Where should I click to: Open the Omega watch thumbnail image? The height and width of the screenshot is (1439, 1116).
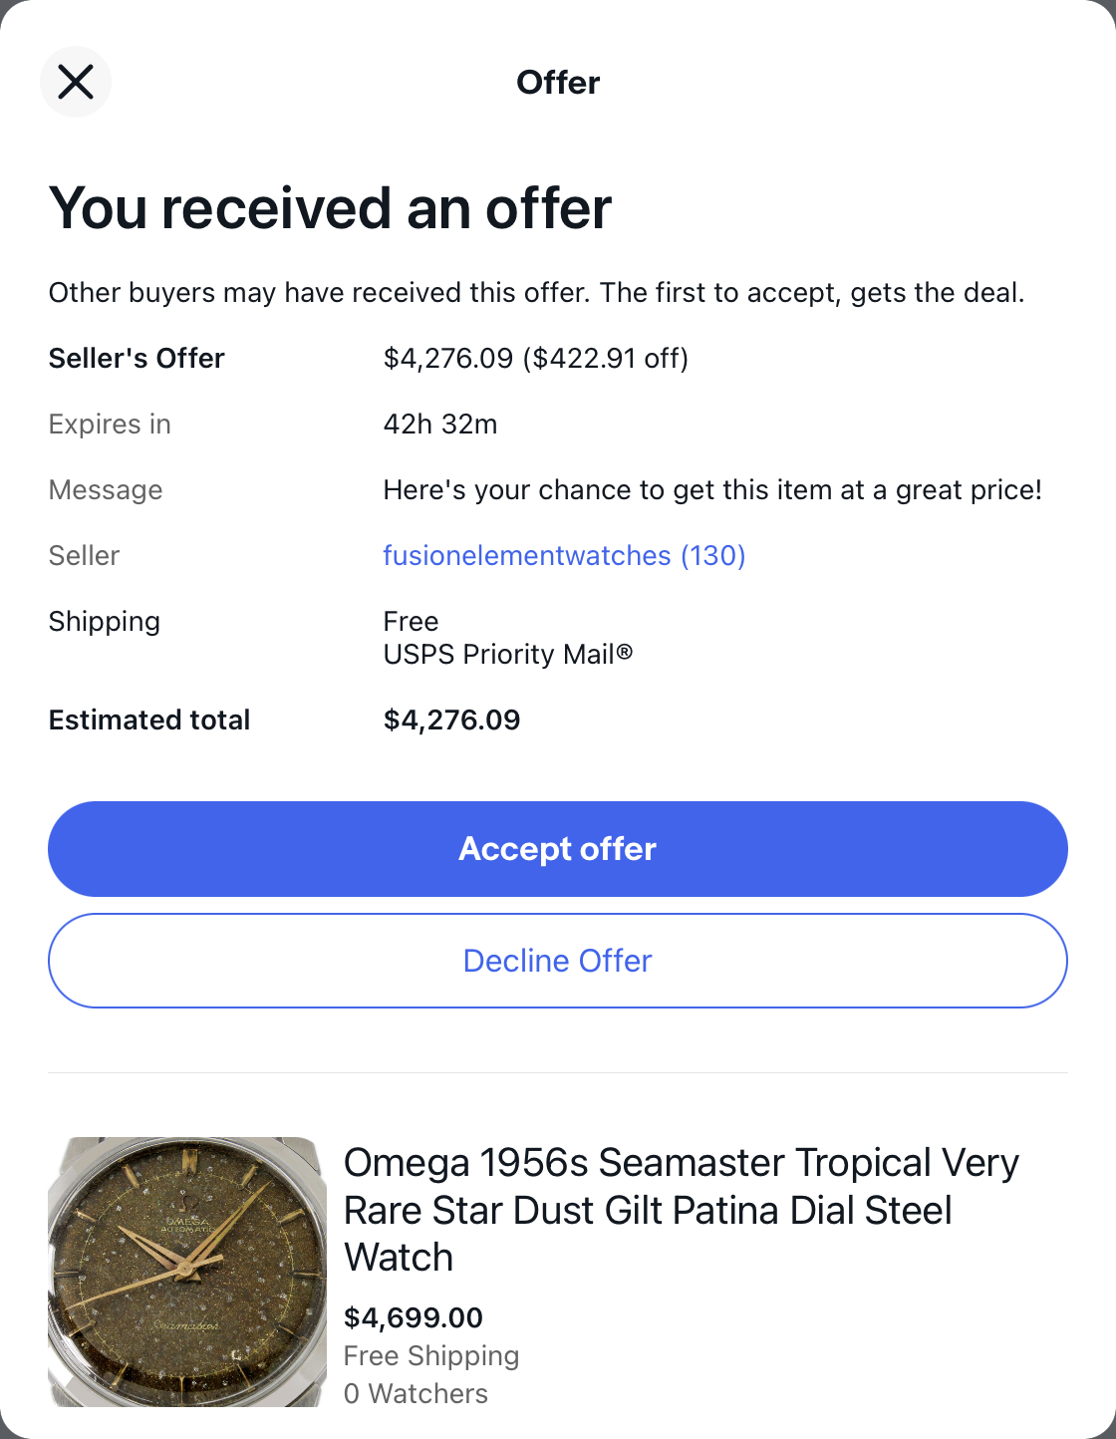pos(187,1272)
